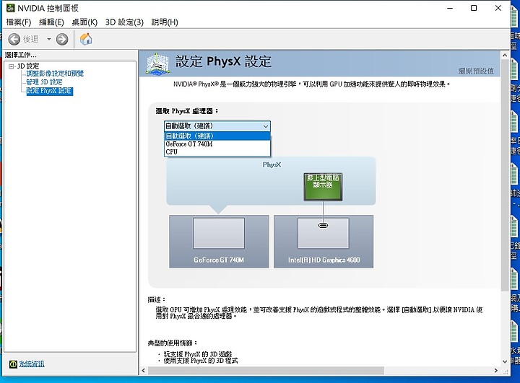Click the 描述： description label

pyautogui.click(x=156, y=299)
